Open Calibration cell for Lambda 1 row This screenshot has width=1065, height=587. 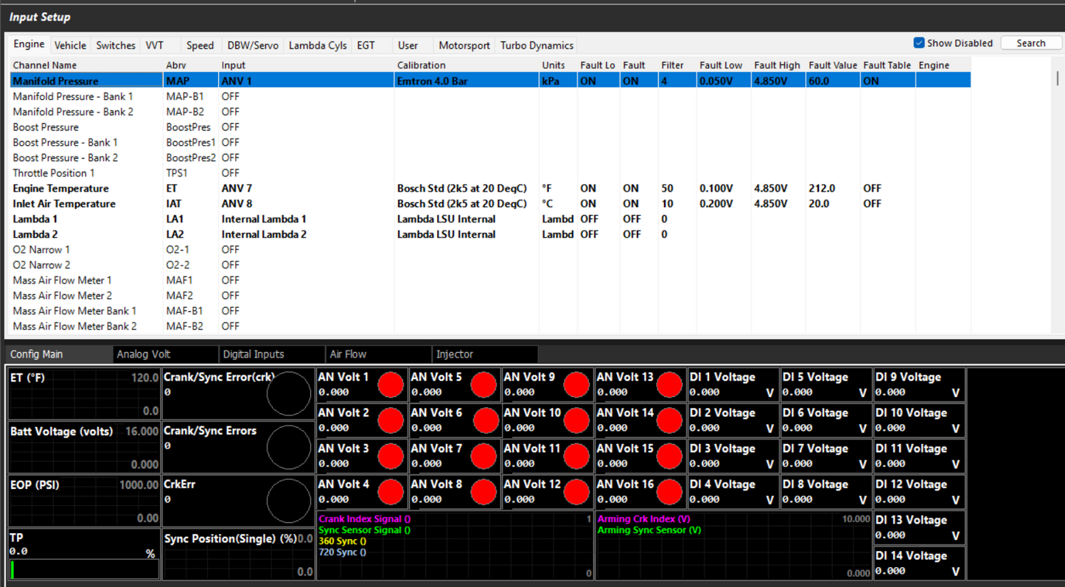point(446,219)
